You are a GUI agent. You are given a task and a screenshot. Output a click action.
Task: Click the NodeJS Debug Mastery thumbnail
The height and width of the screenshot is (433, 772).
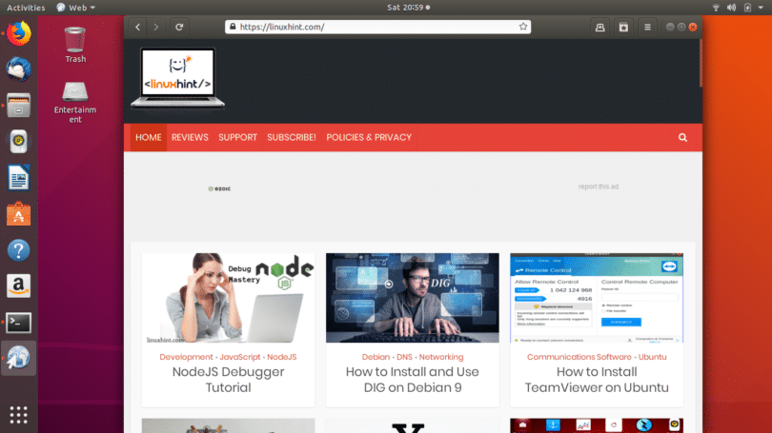click(x=228, y=298)
